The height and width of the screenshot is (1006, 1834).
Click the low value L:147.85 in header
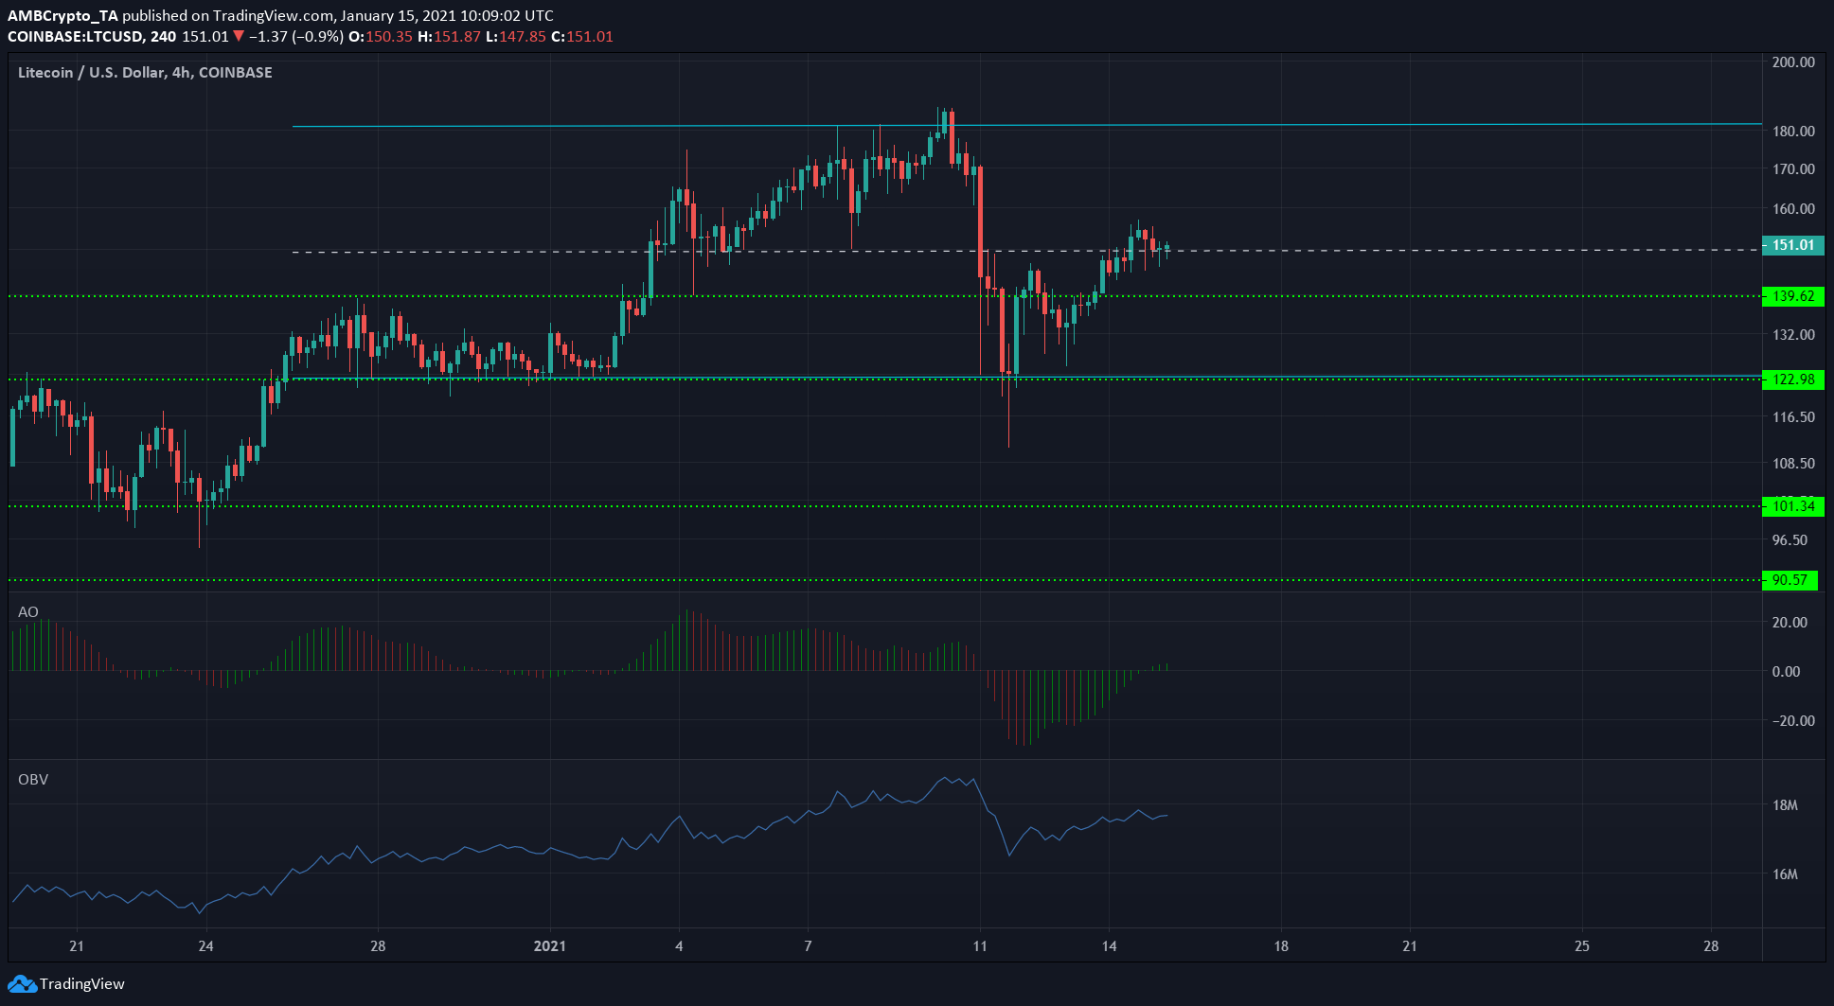coord(516,37)
